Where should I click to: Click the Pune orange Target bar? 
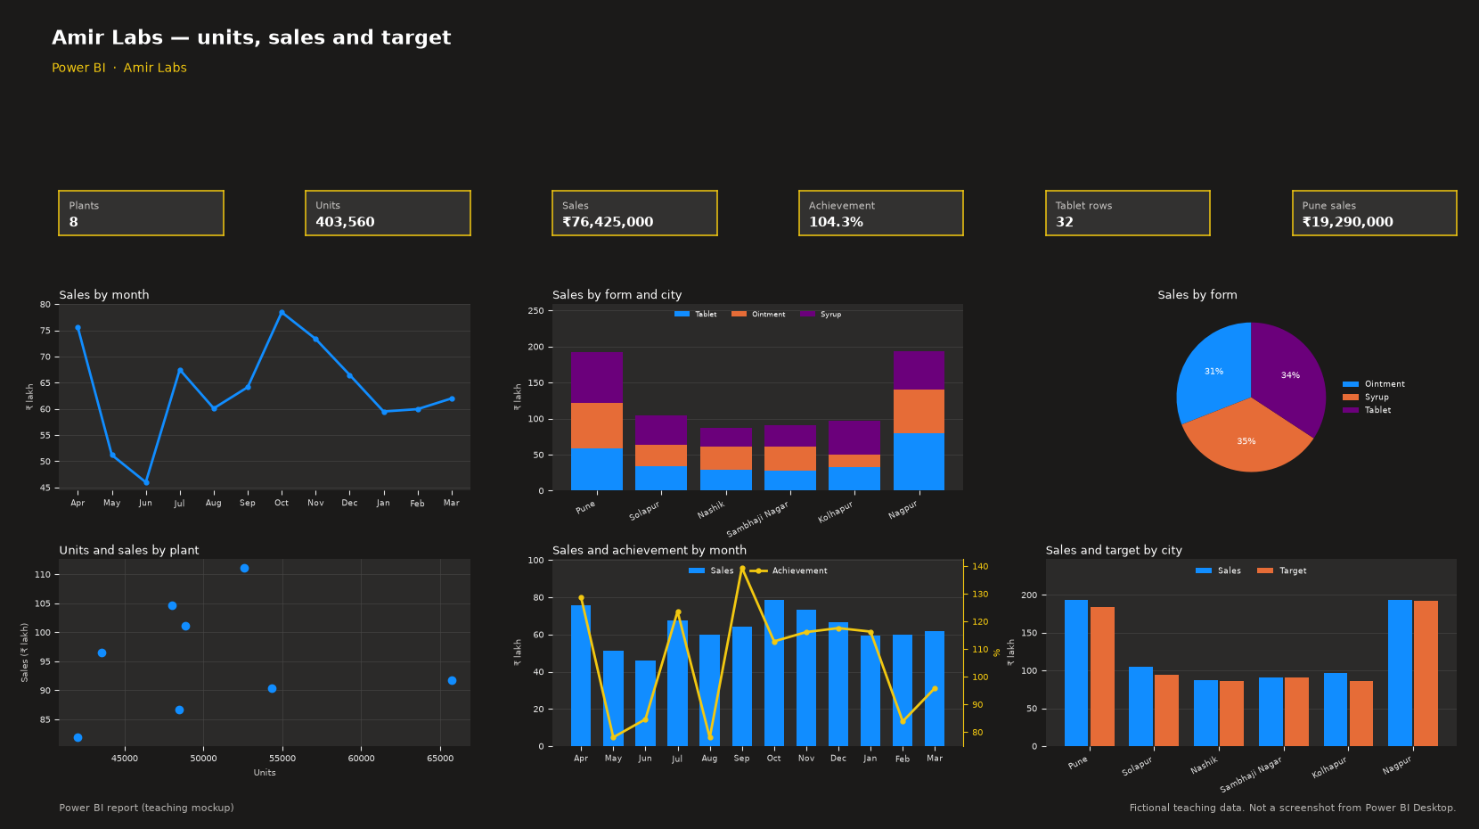click(x=1102, y=677)
